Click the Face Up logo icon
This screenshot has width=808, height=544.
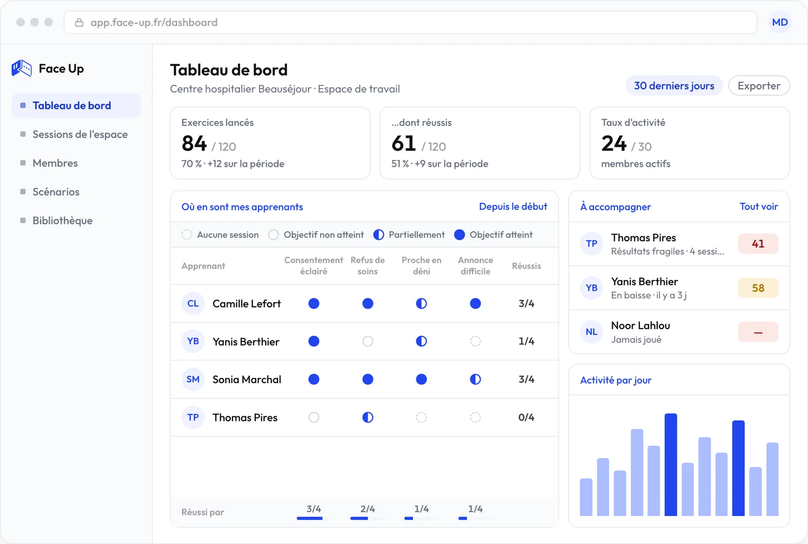pos(22,68)
